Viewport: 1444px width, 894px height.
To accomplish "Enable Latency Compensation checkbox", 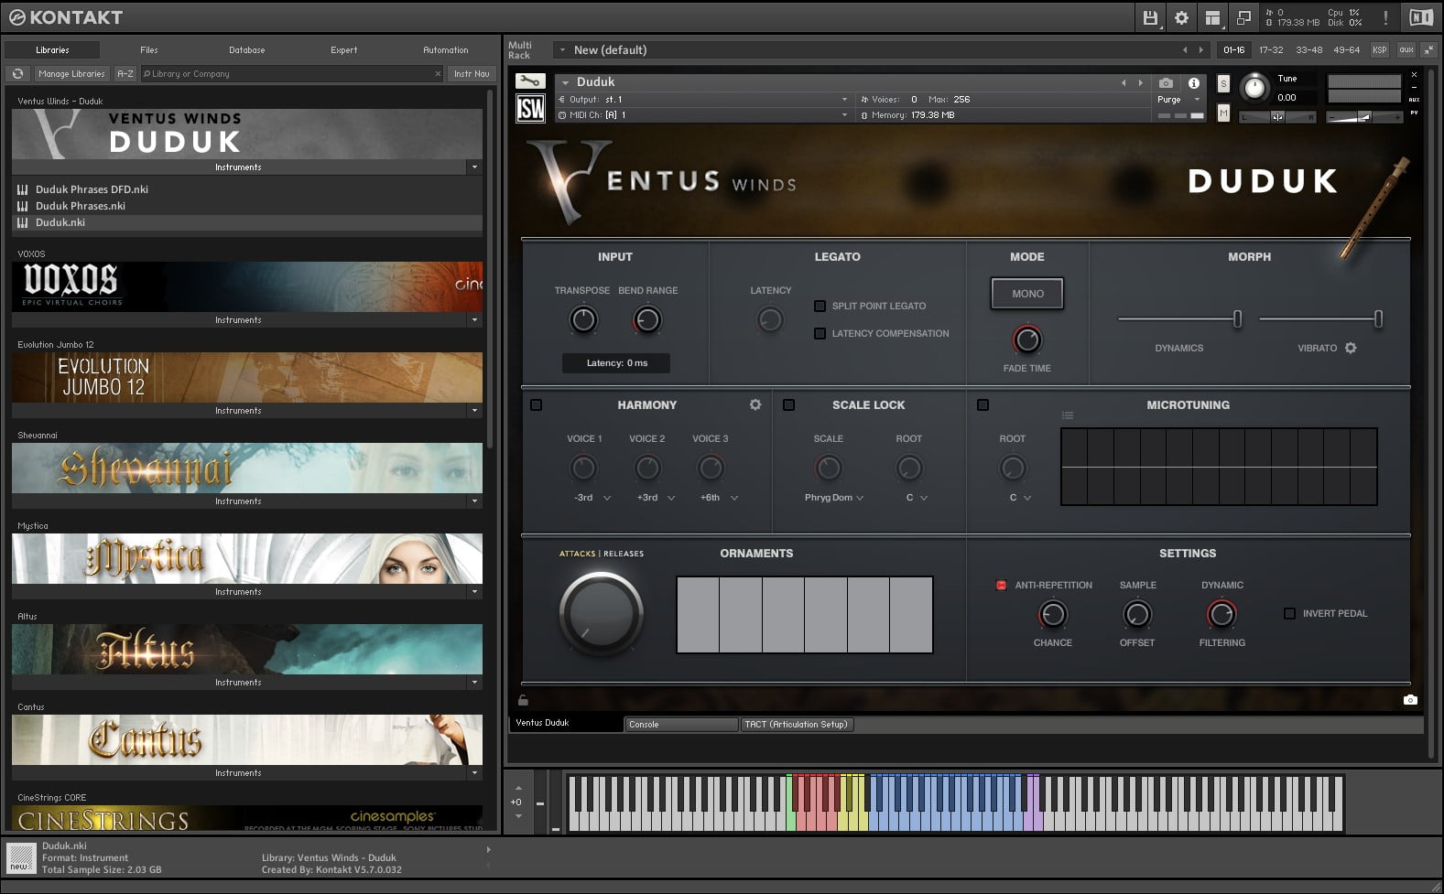I will [x=820, y=333].
